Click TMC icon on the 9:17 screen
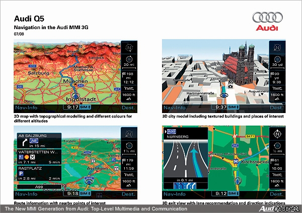Image resolution: width=302 pixels, height=213 pixels. [x=129, y=88]
